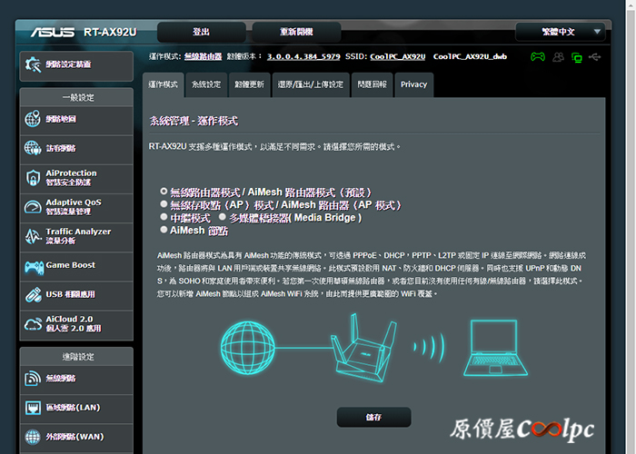
Task: Switch to the 系統設定 tab
Action: tap(206, 84)
